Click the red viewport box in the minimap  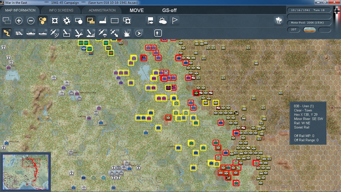pyautogui.click(x=31, y=163)
